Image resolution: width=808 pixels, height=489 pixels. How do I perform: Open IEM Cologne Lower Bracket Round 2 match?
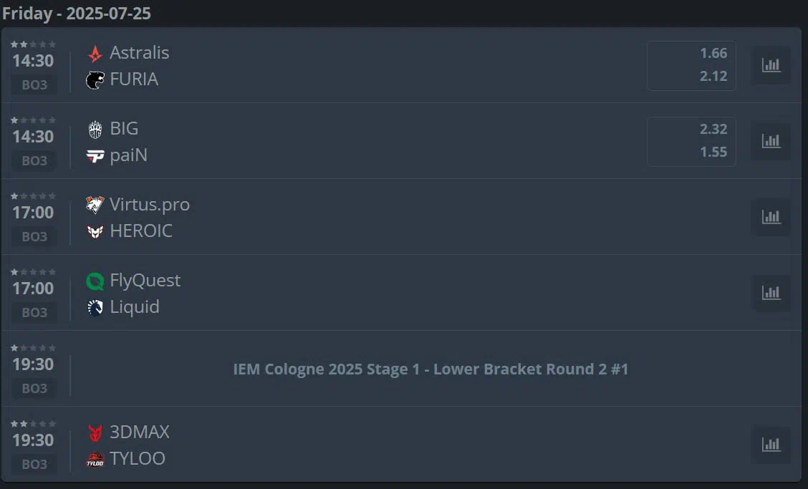click(x=431, y=369)
